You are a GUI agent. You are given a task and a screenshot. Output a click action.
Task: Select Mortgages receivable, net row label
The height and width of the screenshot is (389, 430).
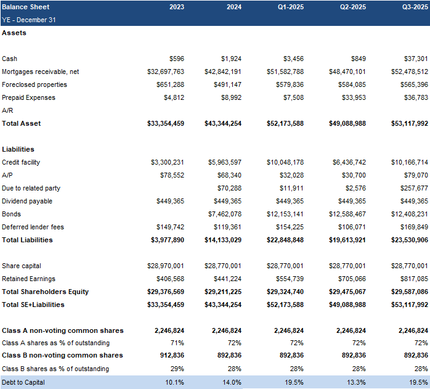[40, 72]
